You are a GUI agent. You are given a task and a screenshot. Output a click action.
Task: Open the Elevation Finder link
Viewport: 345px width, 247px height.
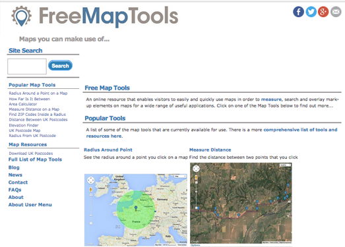[24, 125]
